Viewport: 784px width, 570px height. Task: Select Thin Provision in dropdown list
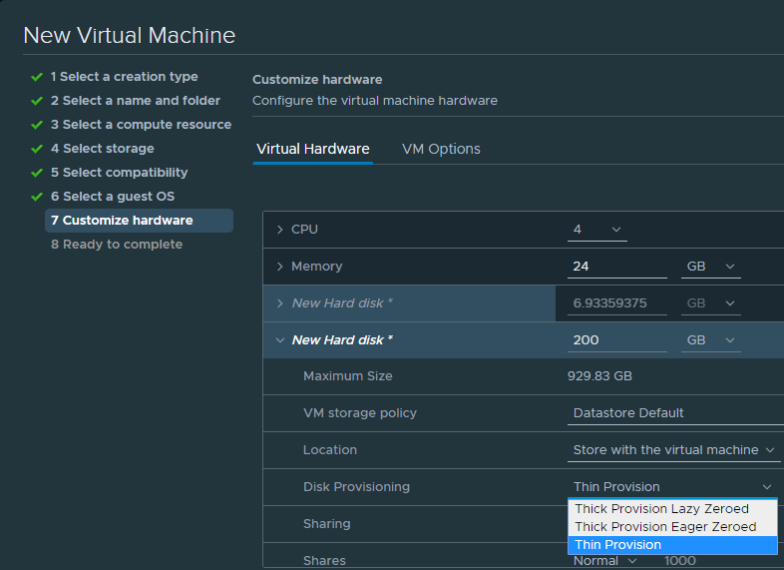(618, 545)
